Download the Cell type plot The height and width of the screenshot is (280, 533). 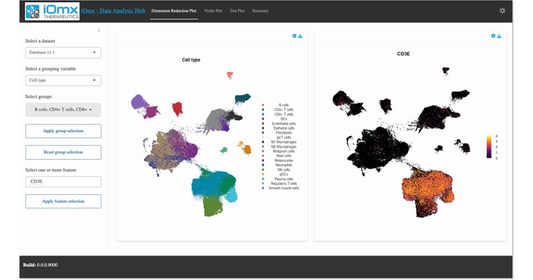(x=300, y=36)
